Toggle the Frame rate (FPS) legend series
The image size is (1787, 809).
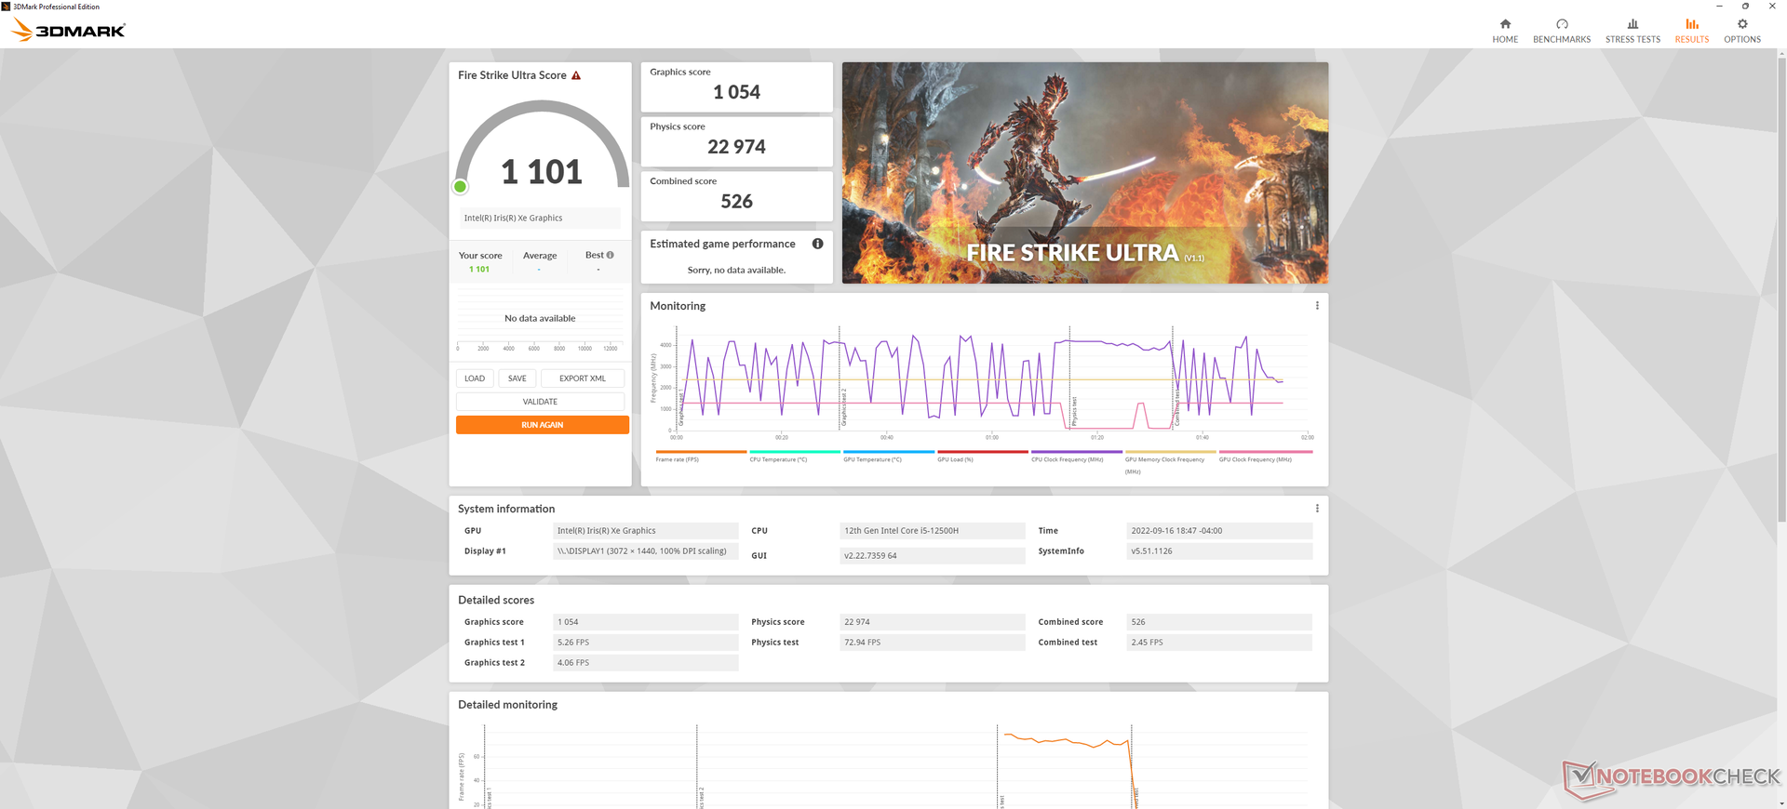point(701,457)
